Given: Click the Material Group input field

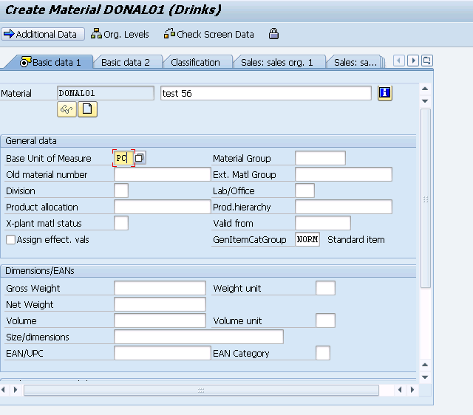Looking at the screenshot, I should 320,158.
